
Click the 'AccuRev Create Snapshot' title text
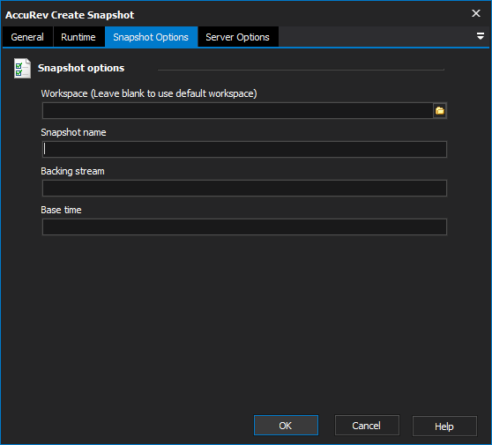point(70,15)
